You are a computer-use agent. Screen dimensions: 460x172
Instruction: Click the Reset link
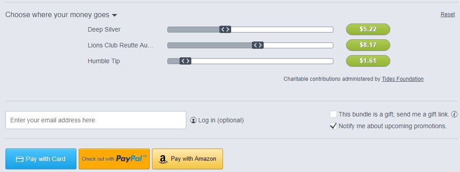pyautogui.click(x=448, y=14)
